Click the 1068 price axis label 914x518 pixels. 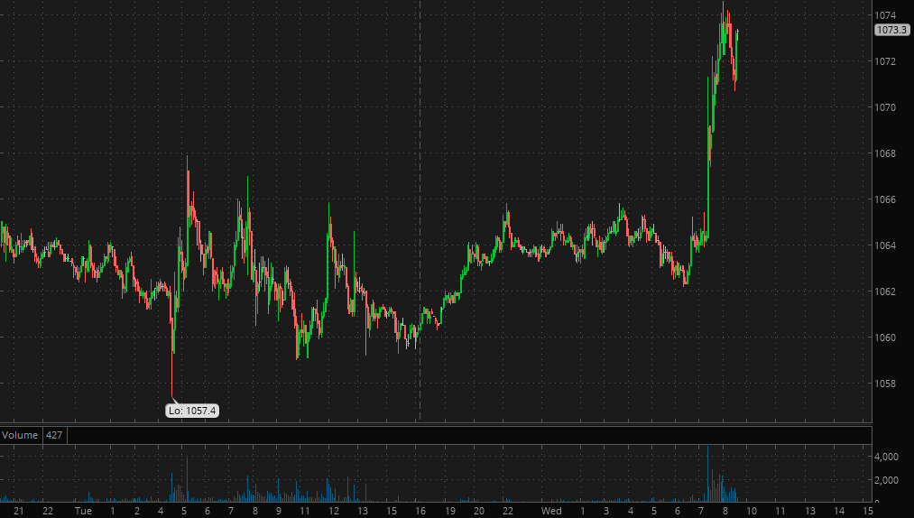pos(885,153)
